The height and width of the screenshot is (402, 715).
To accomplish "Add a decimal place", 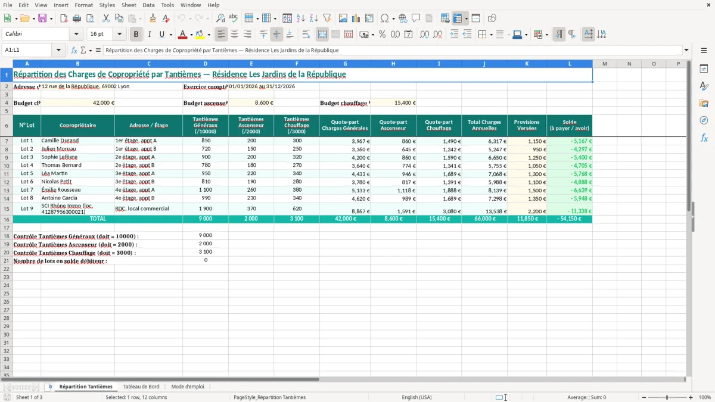I will click(424, 35).
